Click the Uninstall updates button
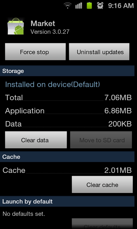137x229 pixels. 99,52
